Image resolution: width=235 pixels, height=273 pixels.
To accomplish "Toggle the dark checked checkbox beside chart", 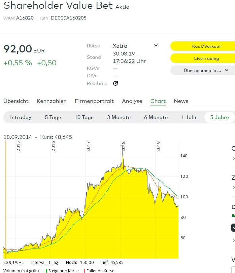I will [x=233, y=228].
